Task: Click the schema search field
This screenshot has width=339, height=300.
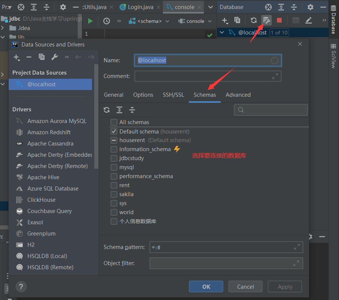Action: (x=271, y=110)
